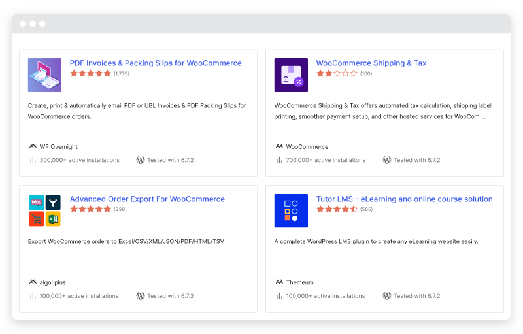Click star rating of Advanced Order Export

tap(90, 209)
